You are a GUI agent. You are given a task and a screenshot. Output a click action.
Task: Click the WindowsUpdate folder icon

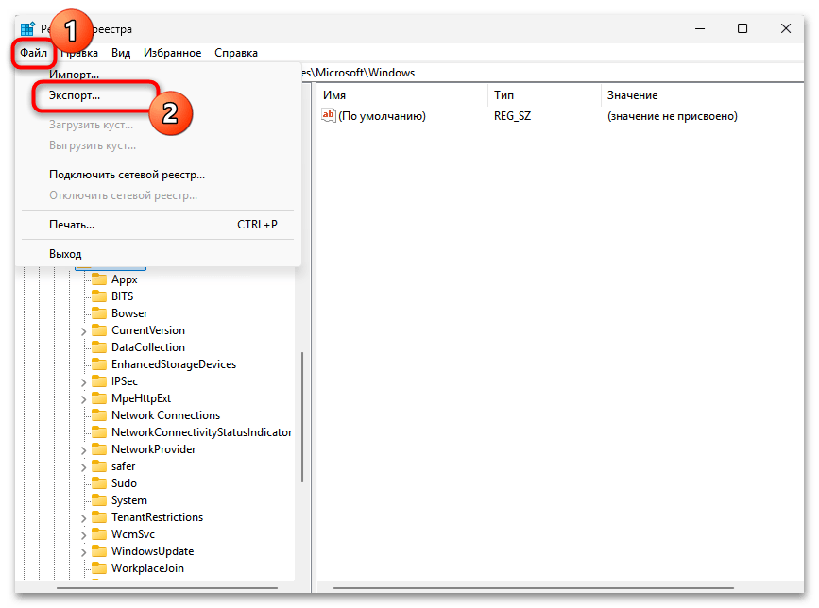[99, 551]
